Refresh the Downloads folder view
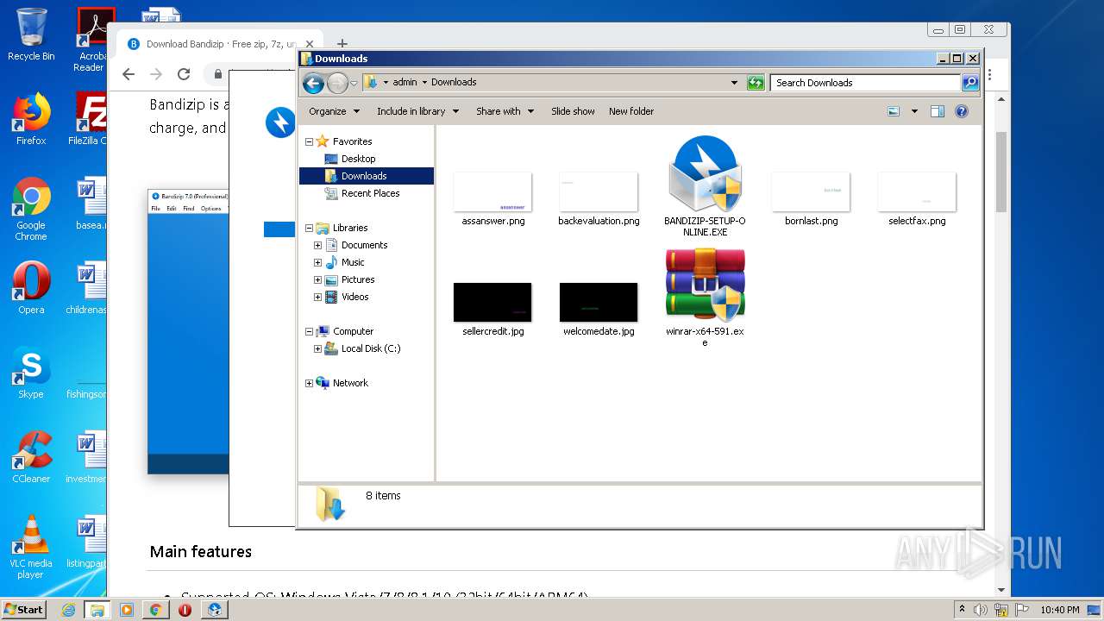This screenshot has width=1104, height=621. coord(756,83)
